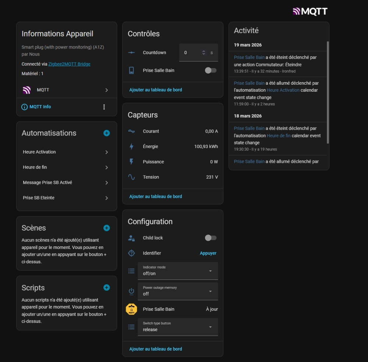Open the Heure de fin automation
The height and width of the screenshot is (362, 368).
tap(67, 167)
